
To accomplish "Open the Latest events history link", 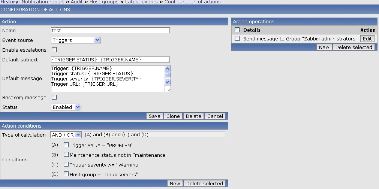I will coord(141,2).
